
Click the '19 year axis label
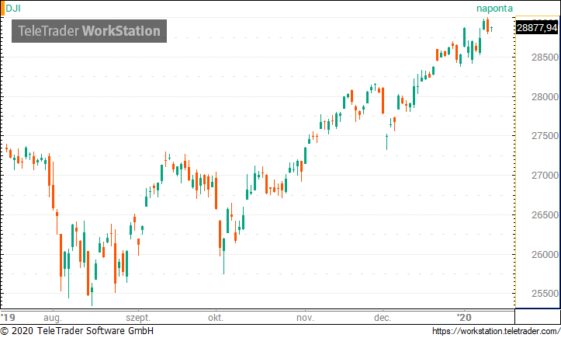pos(8,318)
